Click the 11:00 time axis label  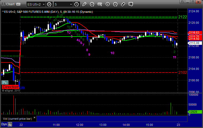click(x=56, y=125)
